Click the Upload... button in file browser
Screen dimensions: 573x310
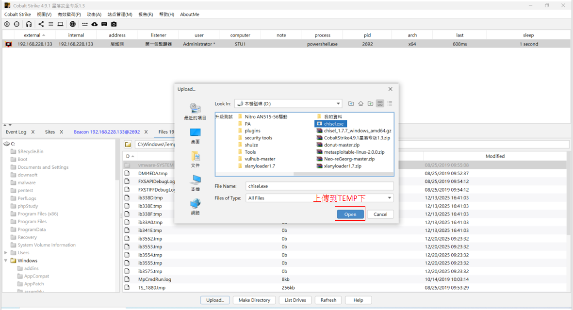tap(215, 300)
